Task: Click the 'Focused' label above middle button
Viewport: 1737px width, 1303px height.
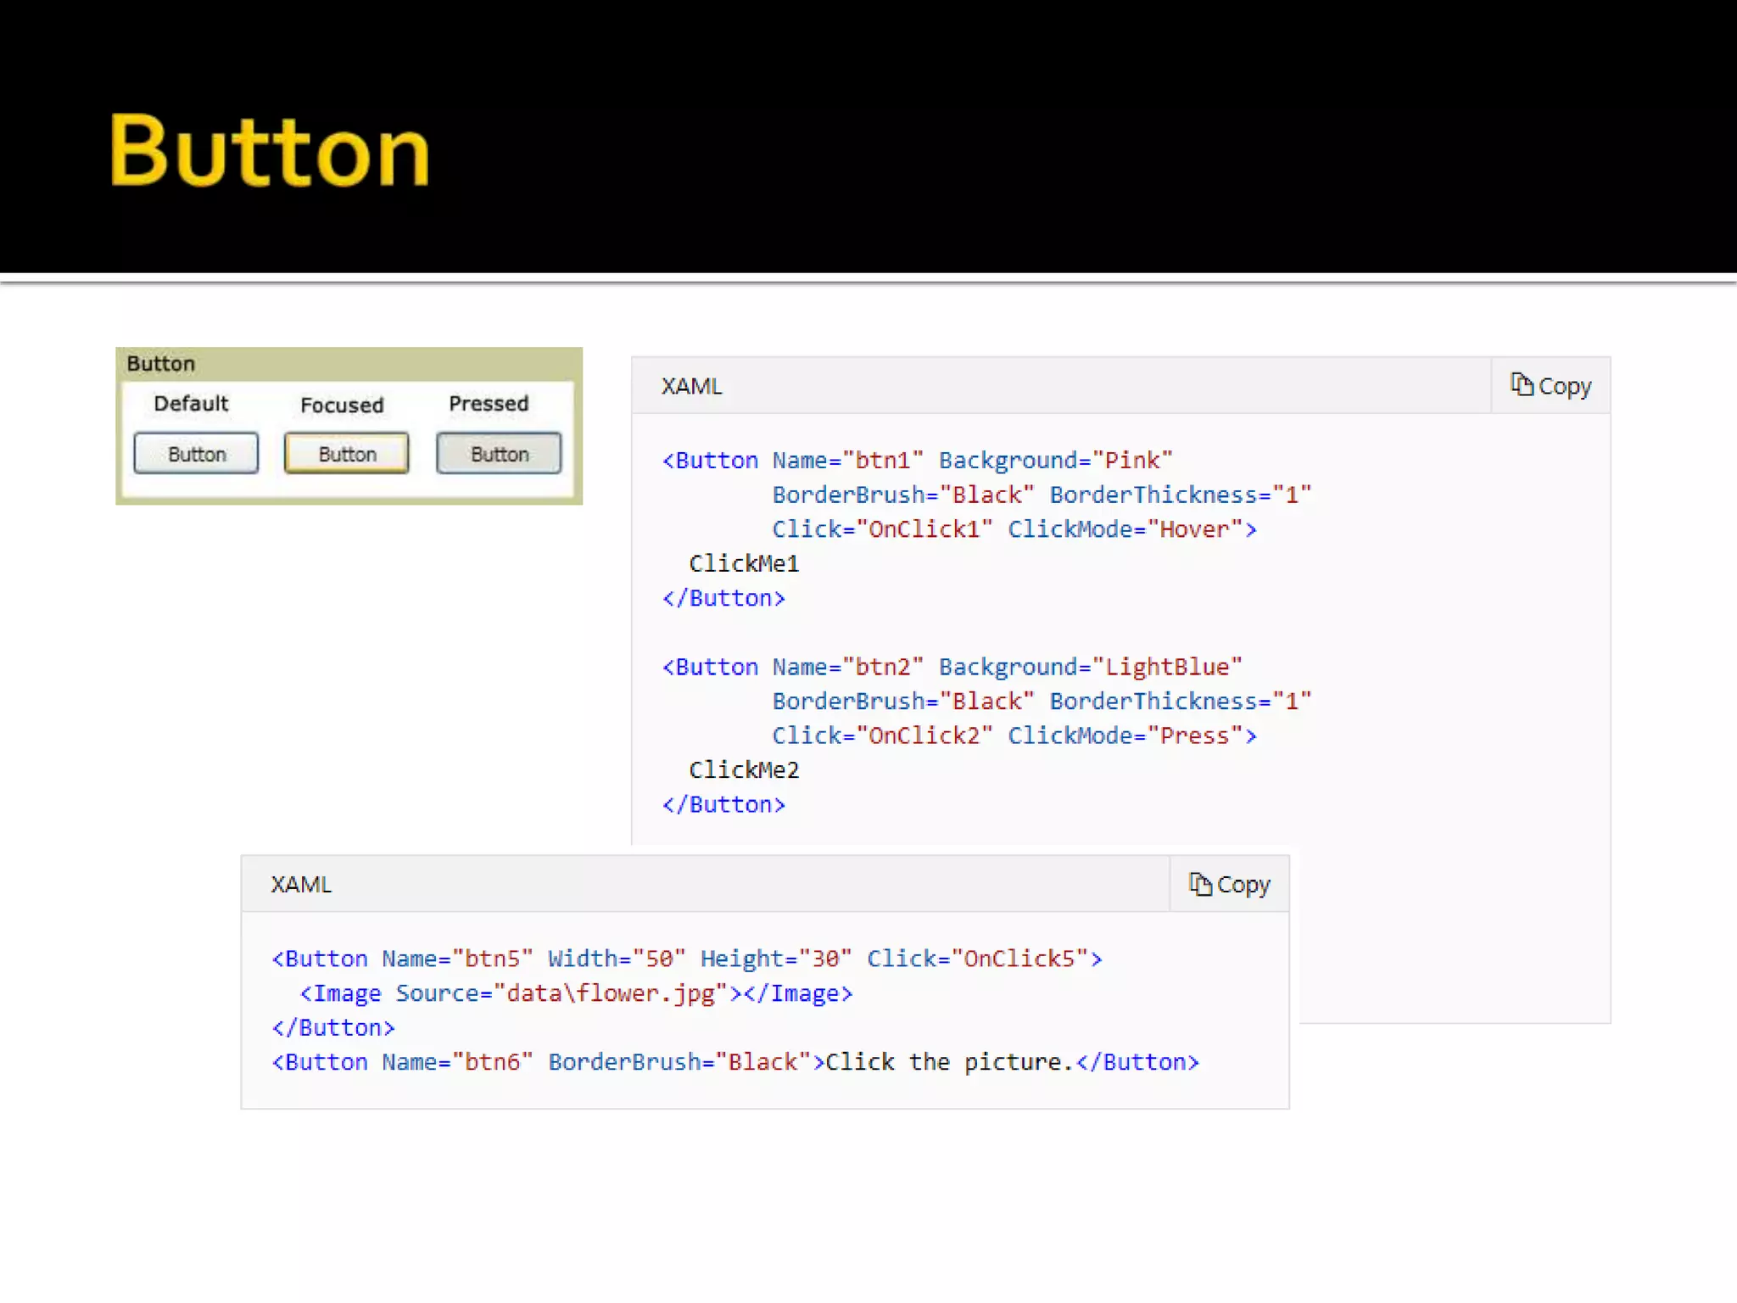Action: pyautogui.click(x=342, y=405)
